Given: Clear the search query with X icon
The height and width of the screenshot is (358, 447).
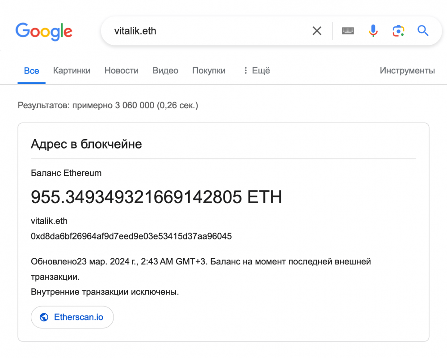Looking at the screenshot, I should pyautogui.click(x=317, y=31).
